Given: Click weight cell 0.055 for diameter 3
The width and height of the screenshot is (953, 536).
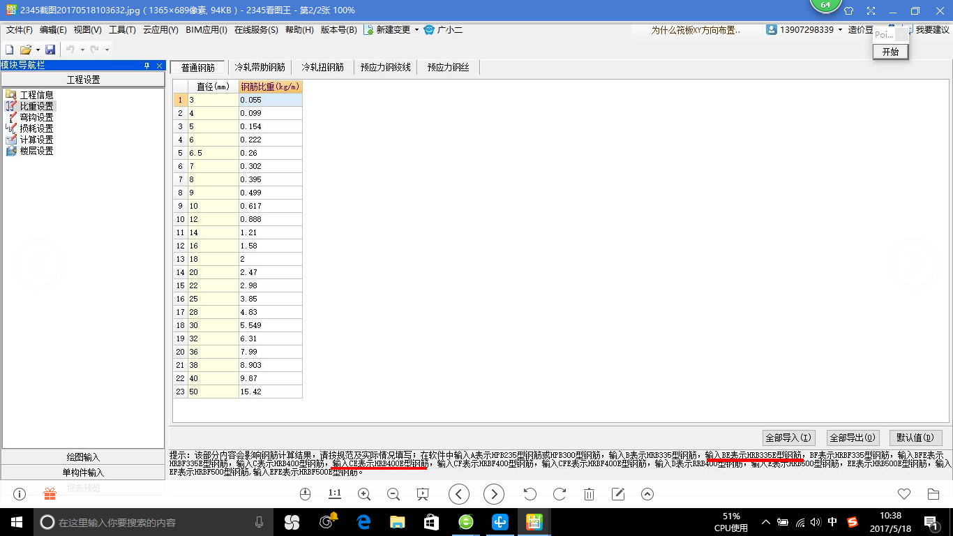Looking at the screenshot, I should (271, 100).
